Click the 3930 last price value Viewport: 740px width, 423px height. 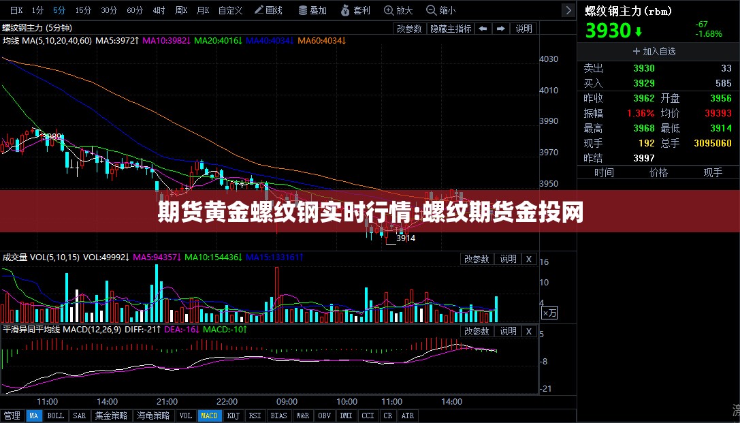[x=608, y=31]
